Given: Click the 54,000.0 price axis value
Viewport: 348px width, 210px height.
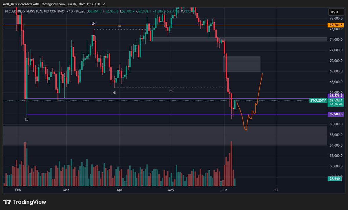Looking at the screenshot, I should pos(336,145).
